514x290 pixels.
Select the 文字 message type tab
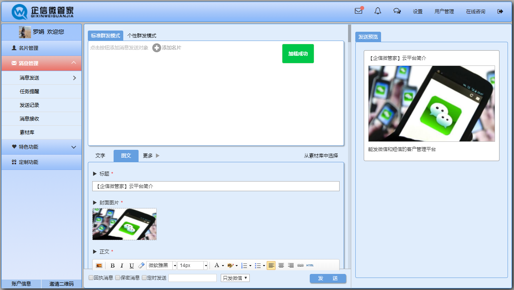100,156
